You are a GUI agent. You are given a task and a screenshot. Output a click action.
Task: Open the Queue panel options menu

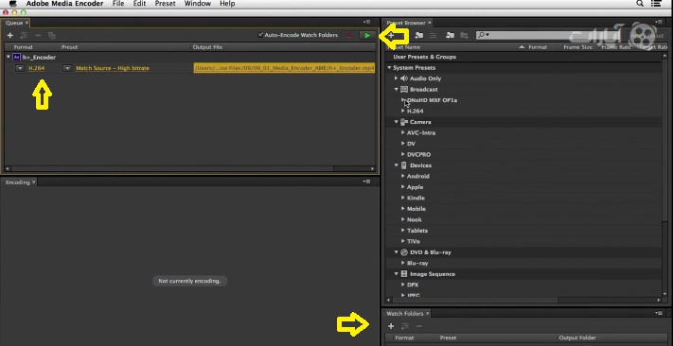(x=366, y=23)
